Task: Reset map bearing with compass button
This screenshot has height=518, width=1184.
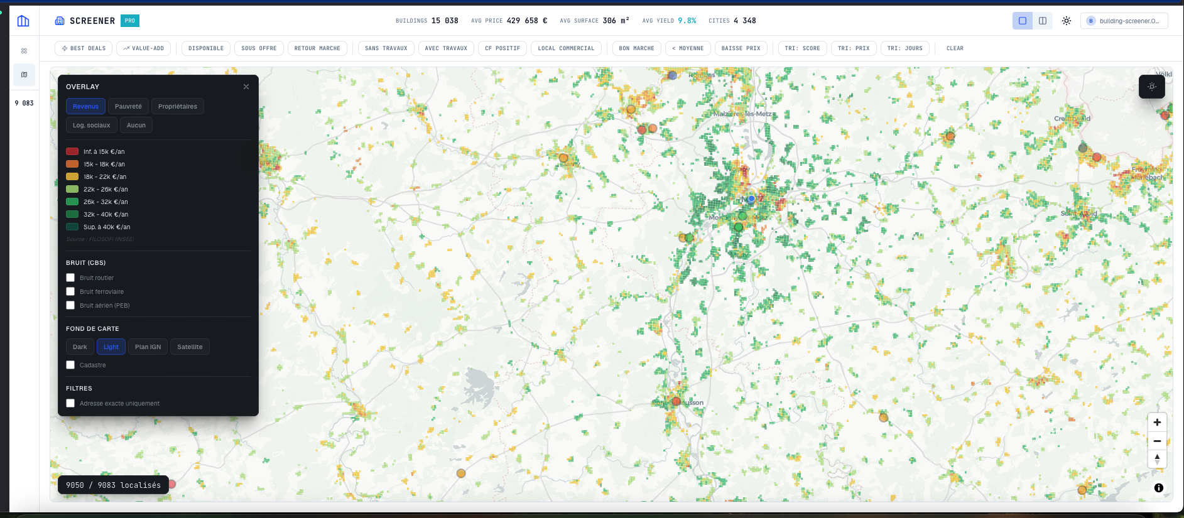Action: (1157, 459)
